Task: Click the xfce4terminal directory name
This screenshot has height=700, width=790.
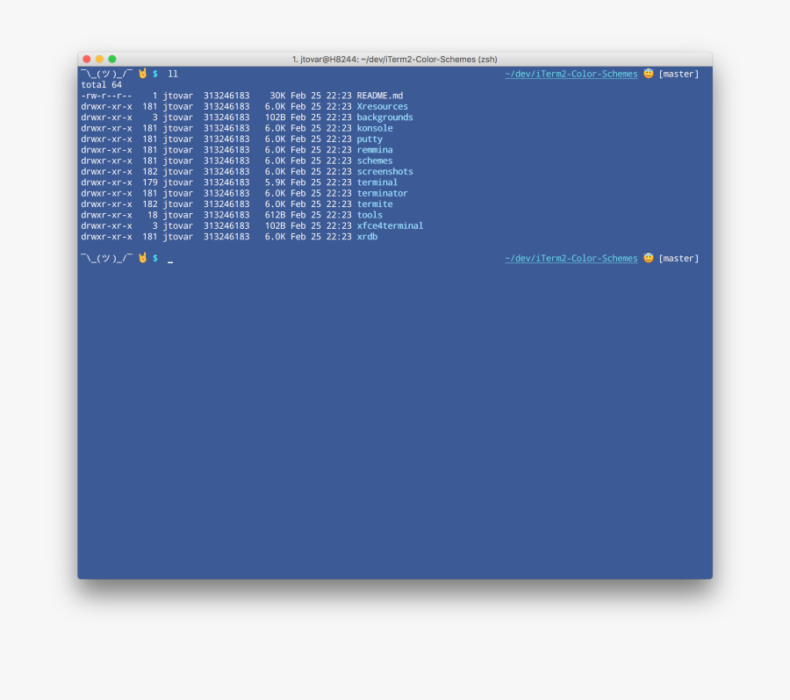Action: (x=390, y=225)
